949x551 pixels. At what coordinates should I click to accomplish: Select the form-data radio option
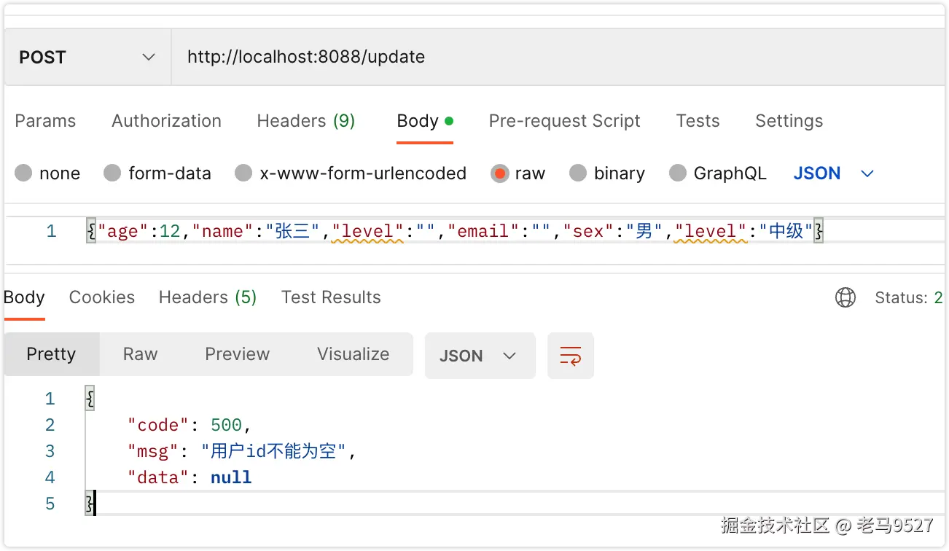tap(112, 173)
